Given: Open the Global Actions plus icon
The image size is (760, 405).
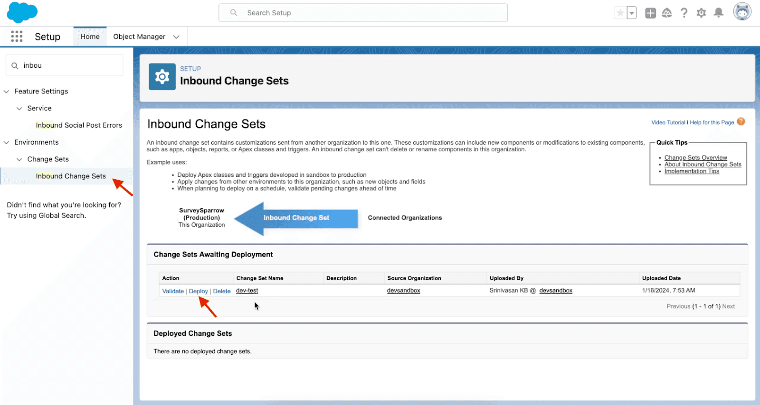Looking at the screenshot, I should (650, 13).
